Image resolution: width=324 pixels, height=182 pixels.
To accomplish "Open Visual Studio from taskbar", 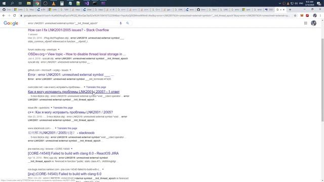I will point(87,3).
